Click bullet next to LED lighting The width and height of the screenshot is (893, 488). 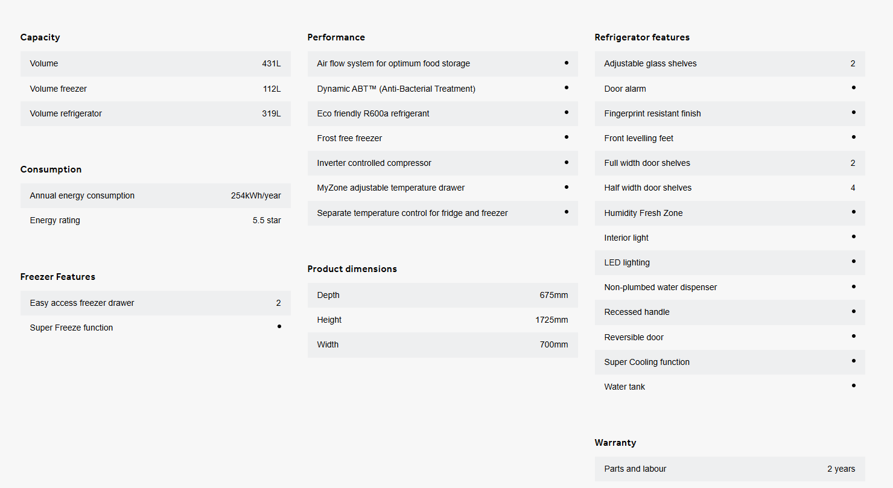click(x=853, y=261)
